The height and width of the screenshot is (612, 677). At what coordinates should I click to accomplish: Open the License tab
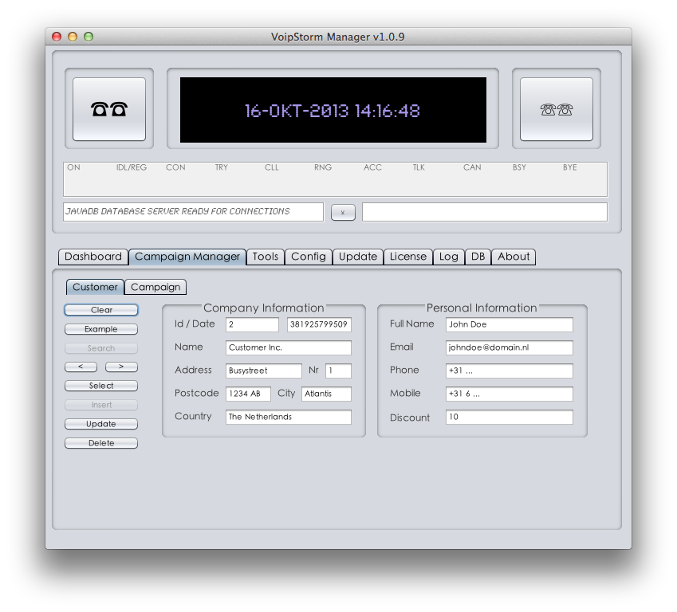pos(407,257)
